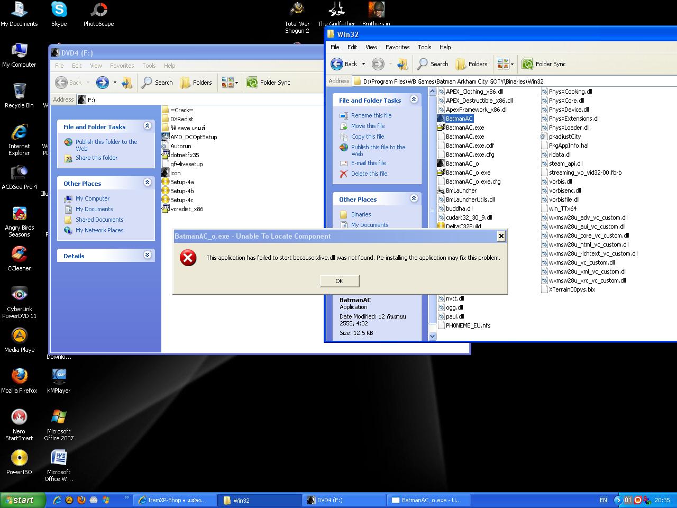Click the Up folder icon in Win32 window
This screenshot has width=677, height=508.
[402, 64]
